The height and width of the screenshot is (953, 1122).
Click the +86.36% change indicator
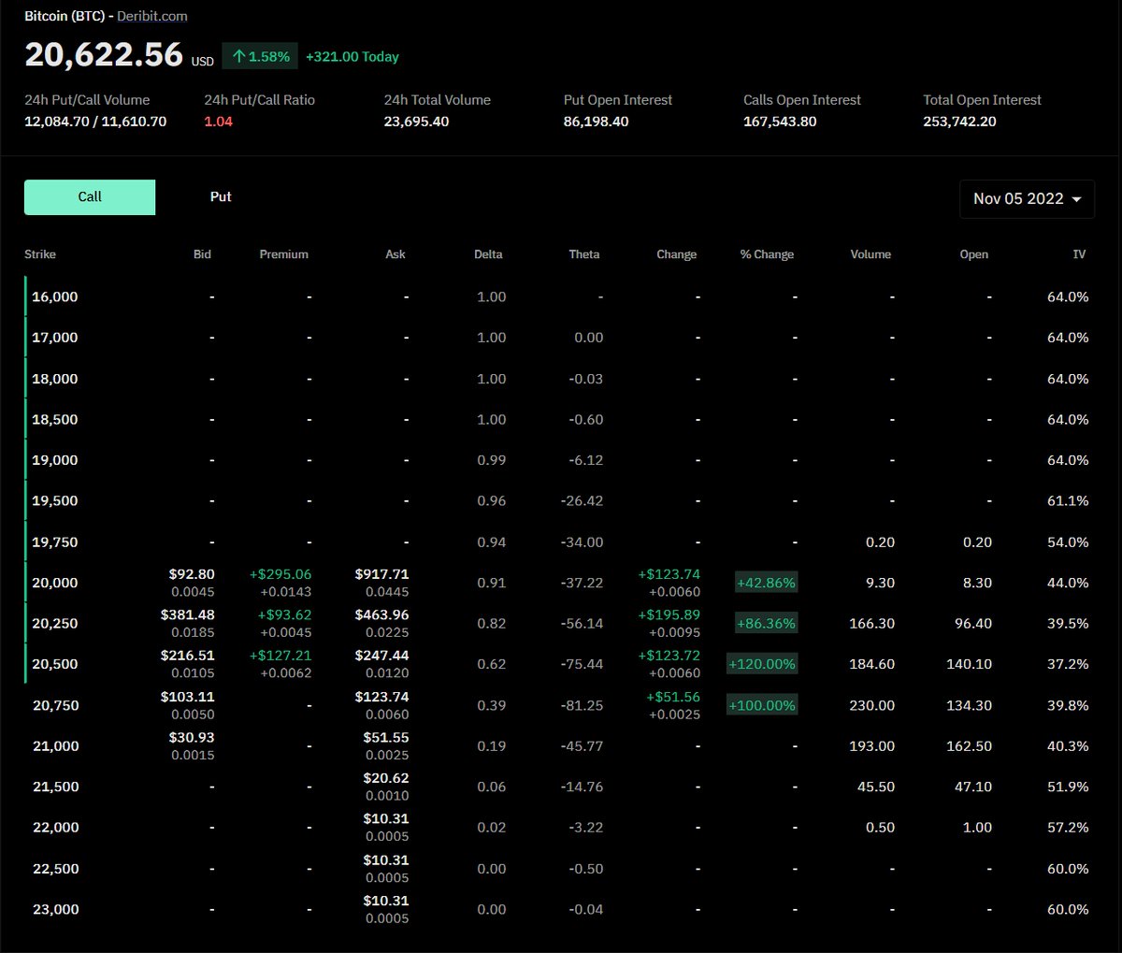(x=766, y=622)
